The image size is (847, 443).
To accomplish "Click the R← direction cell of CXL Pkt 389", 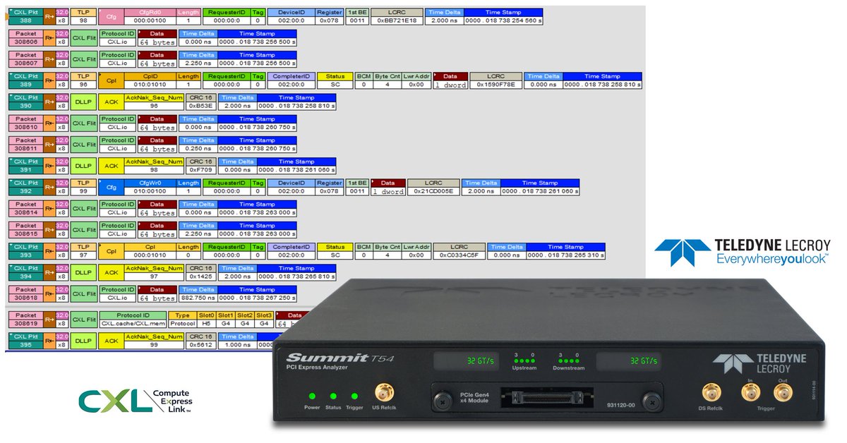I will (49, 80).
